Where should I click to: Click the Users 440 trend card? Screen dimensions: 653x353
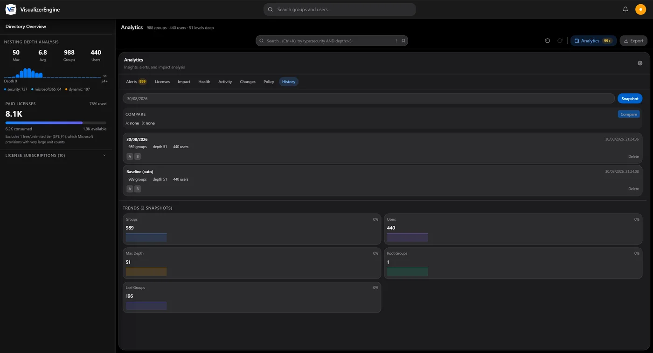[513, 229]
